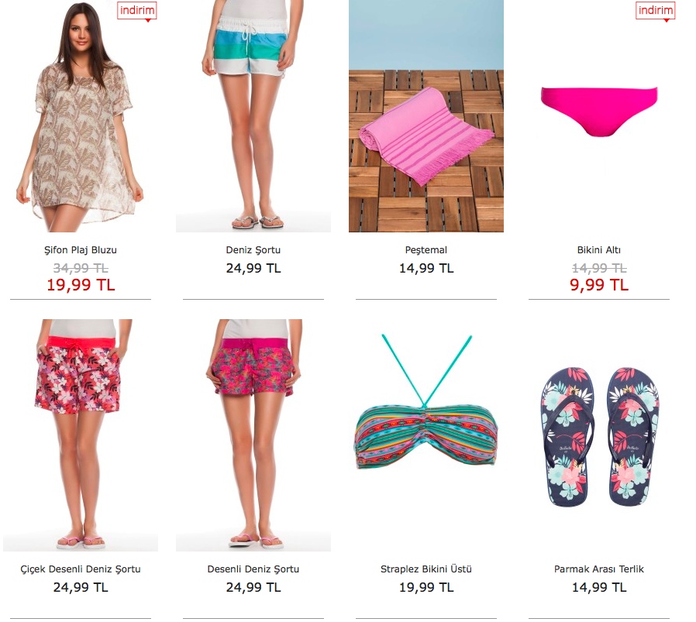Open the pink Bikini Altı product image
The width and height of the screenshot is (696, 622).
click(x=599, y=112)
